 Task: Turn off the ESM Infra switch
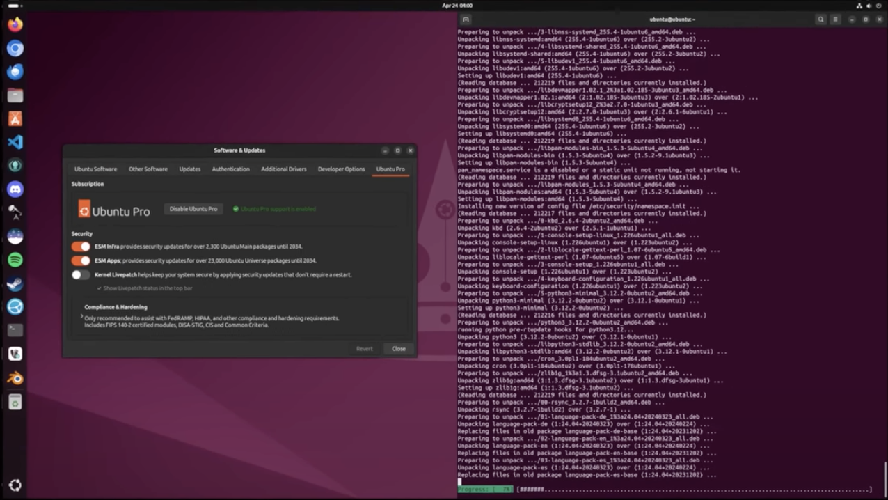81,247
